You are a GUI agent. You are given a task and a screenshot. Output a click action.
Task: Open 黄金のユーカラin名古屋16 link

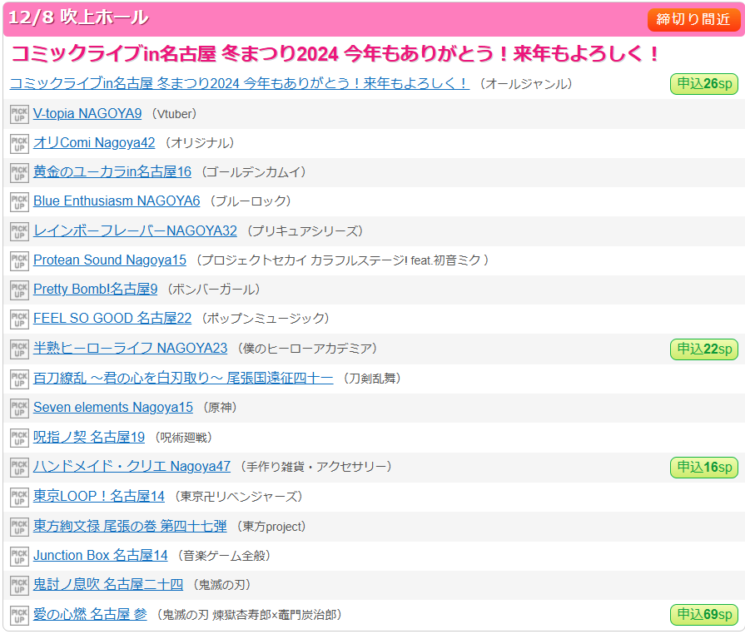tap(112, 172)
